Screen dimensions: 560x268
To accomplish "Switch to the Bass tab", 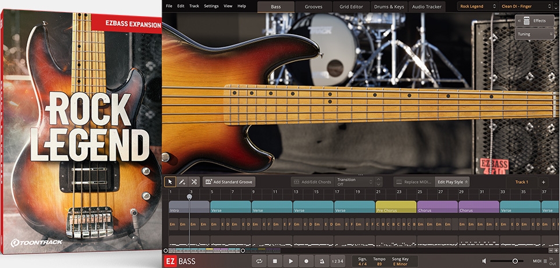I will [276, 7].
